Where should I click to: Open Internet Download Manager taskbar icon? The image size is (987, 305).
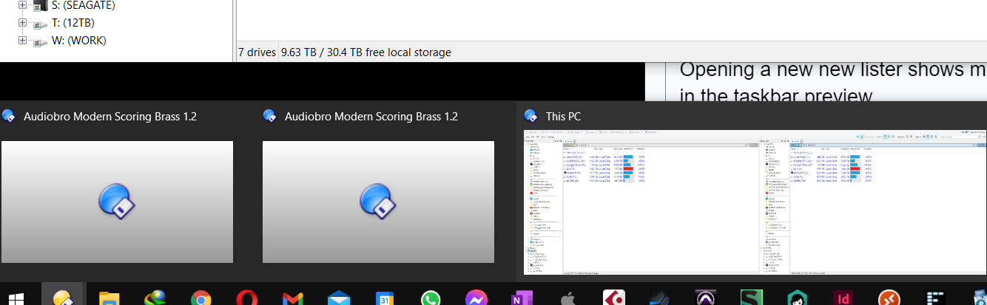pos(155,298)
